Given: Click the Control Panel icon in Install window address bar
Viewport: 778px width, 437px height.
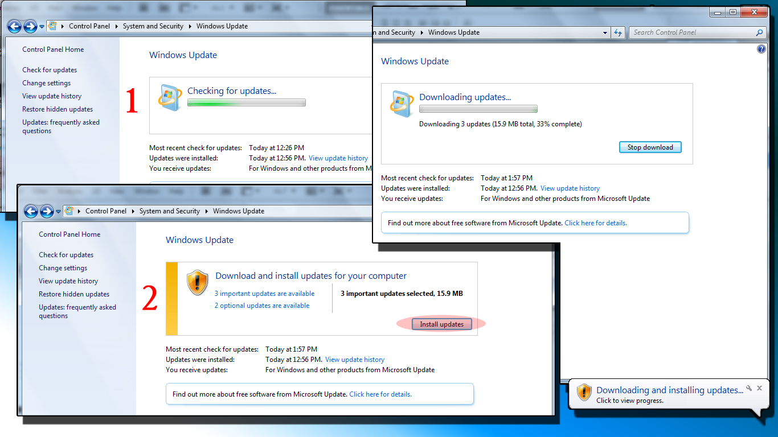Looking at the screenshot, I should [69, 211].
